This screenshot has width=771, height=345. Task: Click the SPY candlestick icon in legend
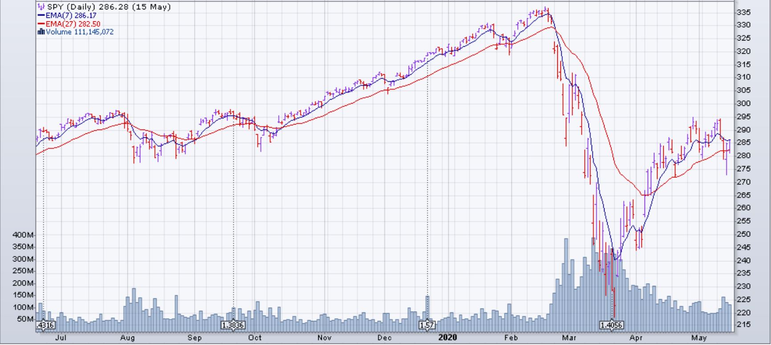(41, 7)
